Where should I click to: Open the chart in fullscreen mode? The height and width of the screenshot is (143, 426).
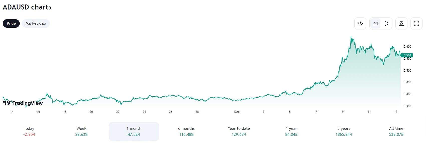click(x=416, y=23)
